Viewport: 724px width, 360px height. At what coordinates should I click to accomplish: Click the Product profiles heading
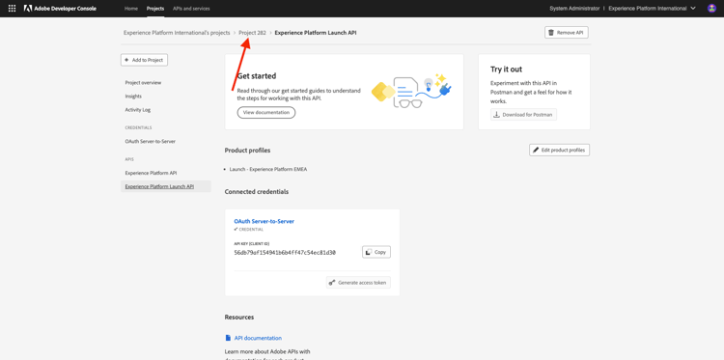pos(247,151)
